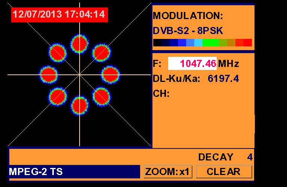Click the date and time stamp
This screenshot has height=187, width=287.
pos(59,15)
